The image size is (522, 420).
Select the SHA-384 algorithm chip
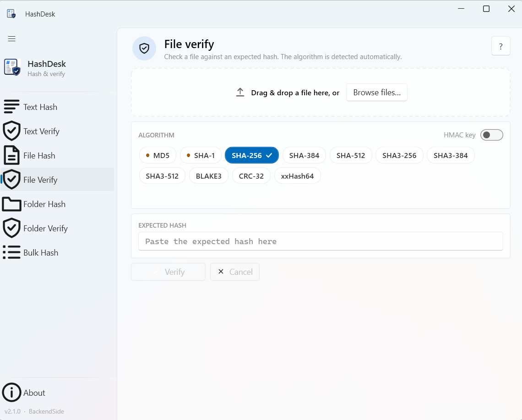click(x=304, y=155)
